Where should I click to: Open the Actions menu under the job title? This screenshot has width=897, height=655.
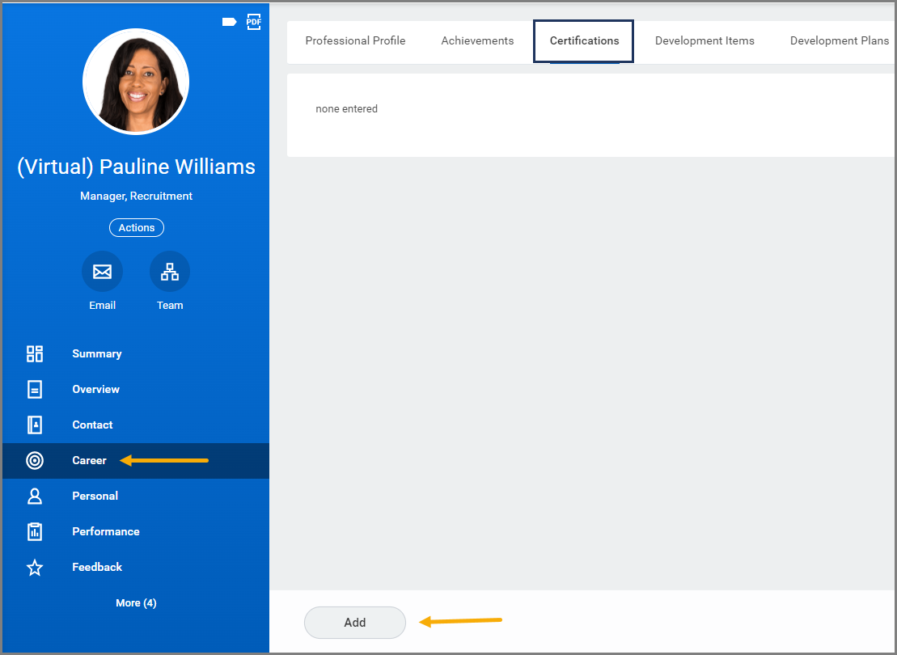[x=137, y=228]
